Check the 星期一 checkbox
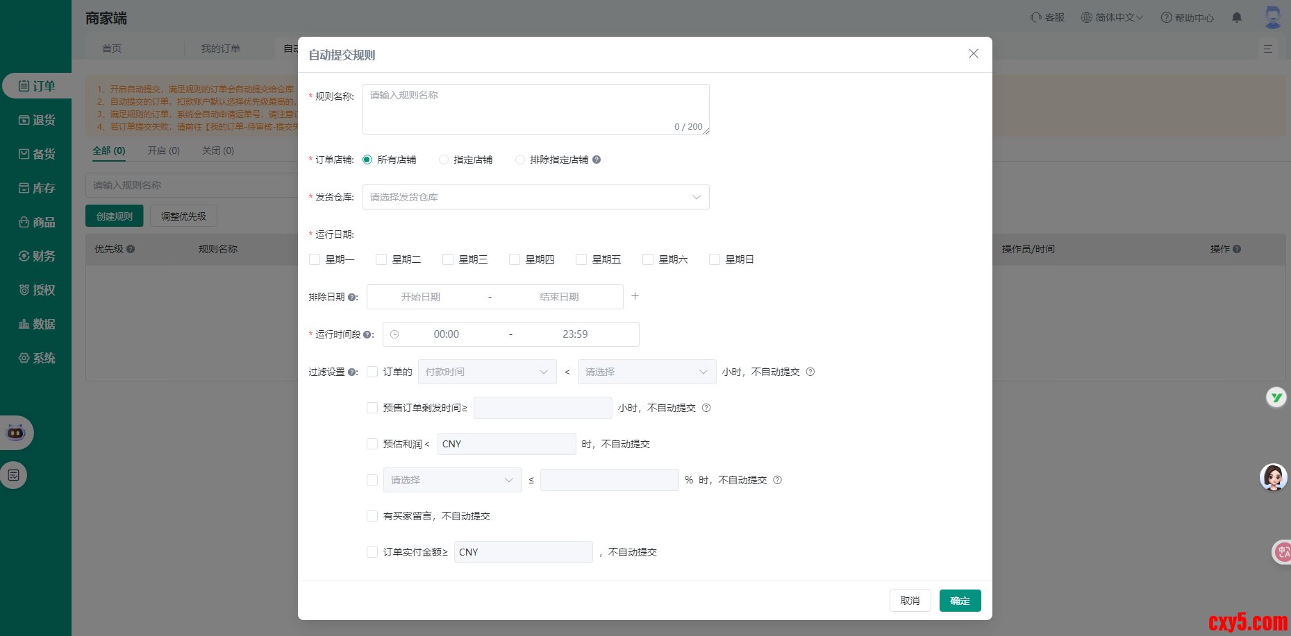Screen dimensions: 1291x636 [315, 259]
